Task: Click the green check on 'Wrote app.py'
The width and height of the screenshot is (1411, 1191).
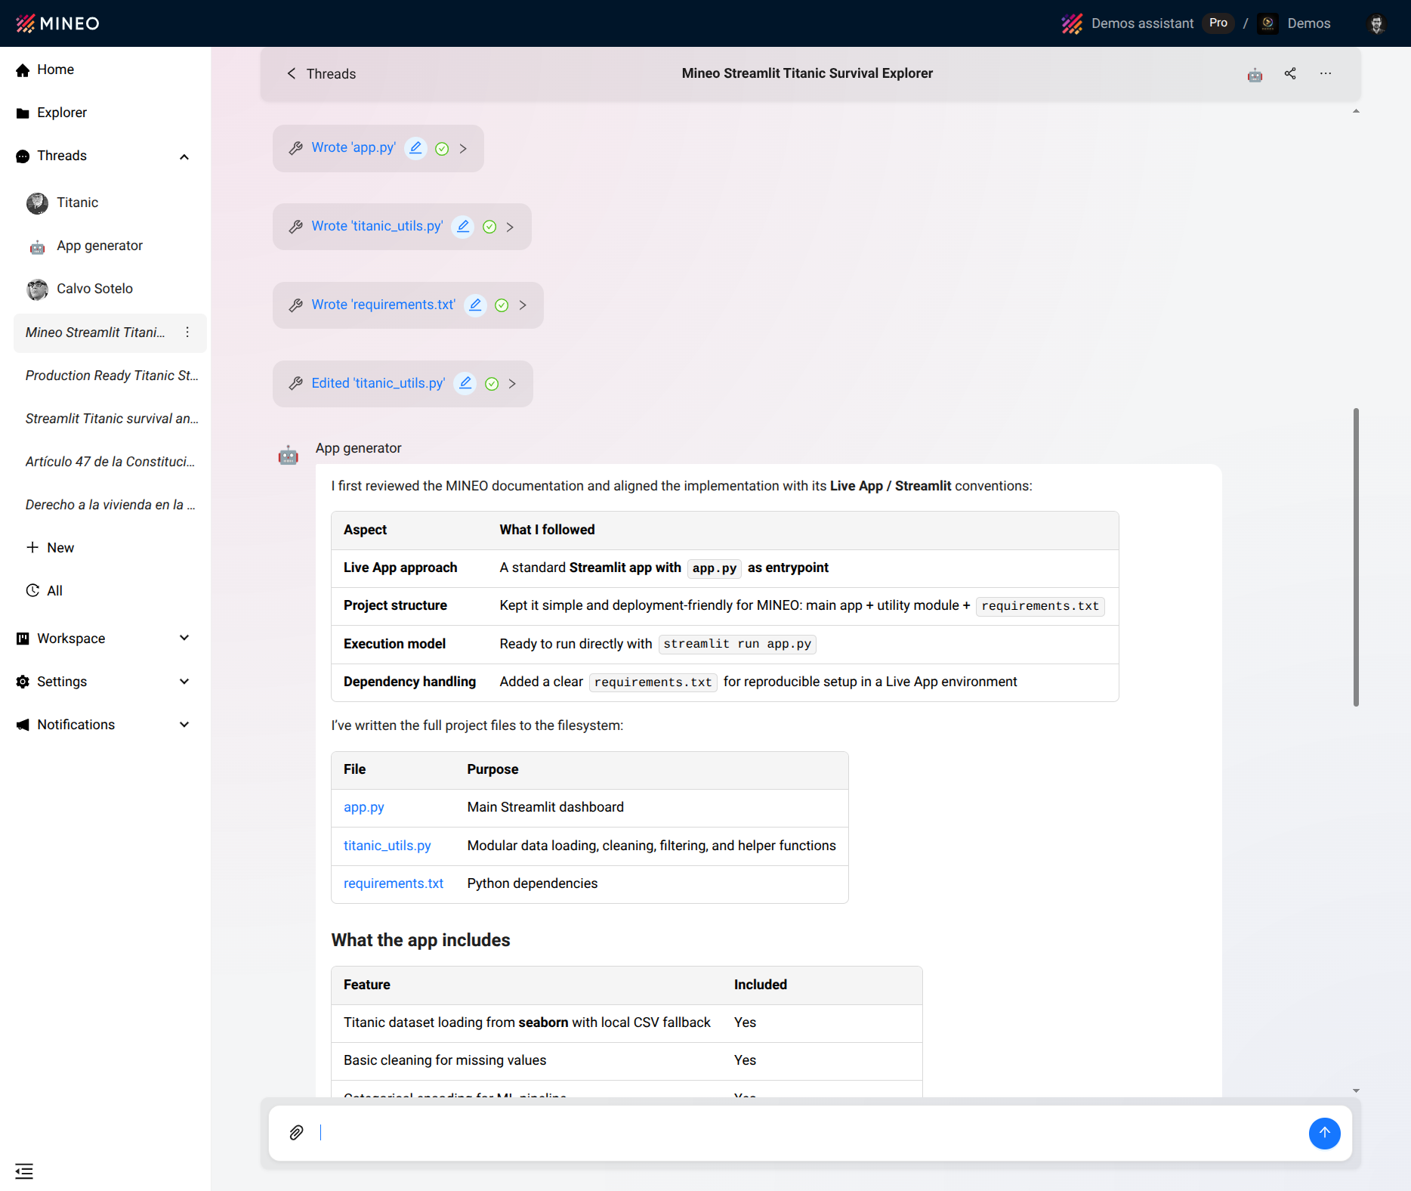Action: (x=442, y=148)
